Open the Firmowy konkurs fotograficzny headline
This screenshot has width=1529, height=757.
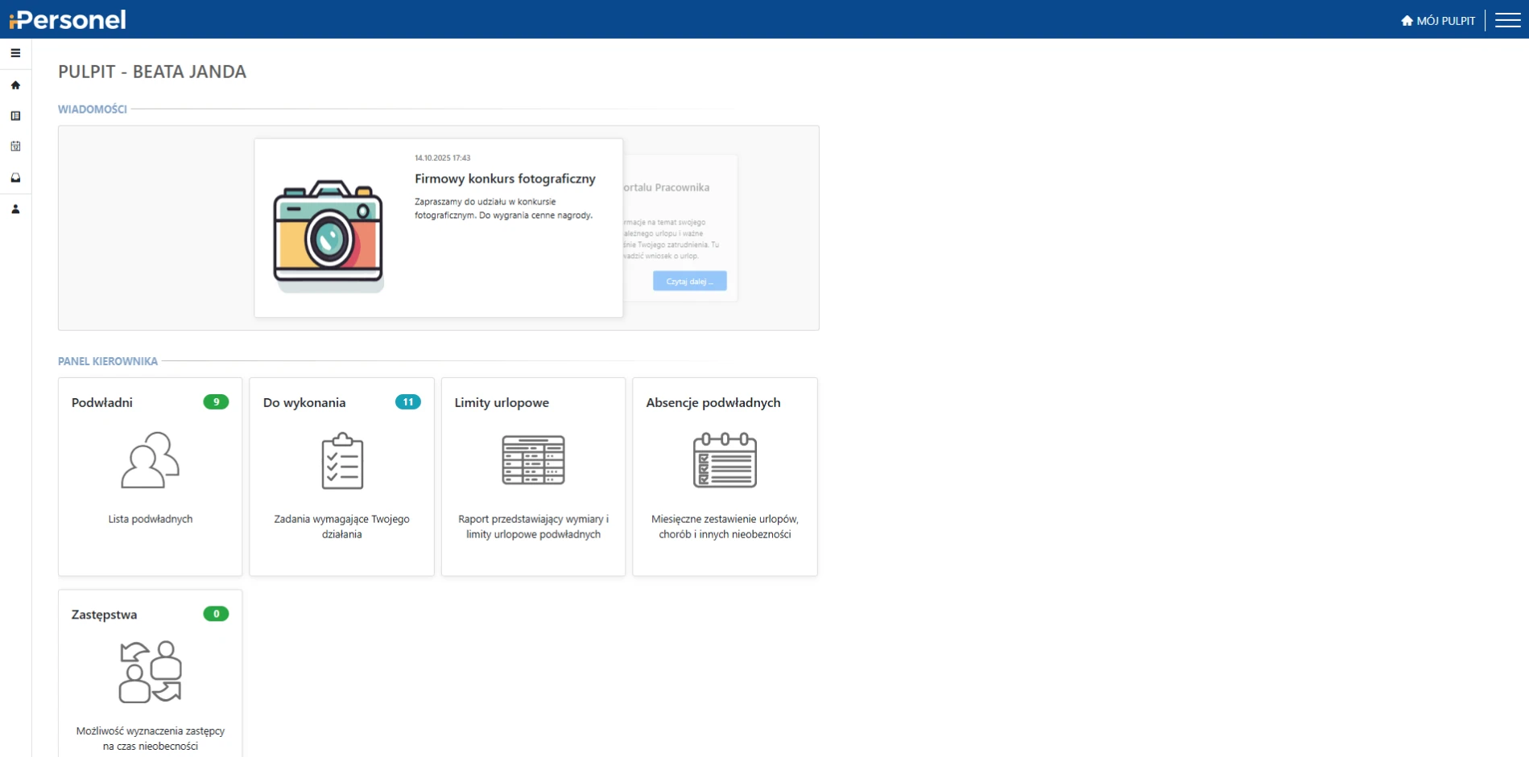tap(505, 179)
